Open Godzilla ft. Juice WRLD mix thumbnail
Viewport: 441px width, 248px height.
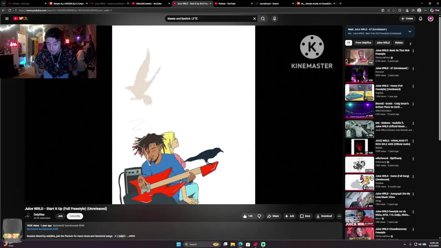point(359,129)
